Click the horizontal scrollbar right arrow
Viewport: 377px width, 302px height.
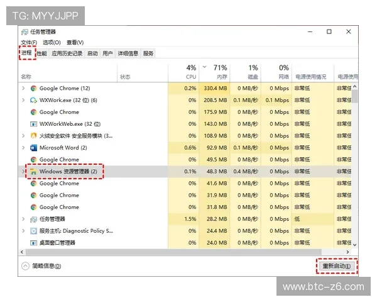click(x=347, y=252)
